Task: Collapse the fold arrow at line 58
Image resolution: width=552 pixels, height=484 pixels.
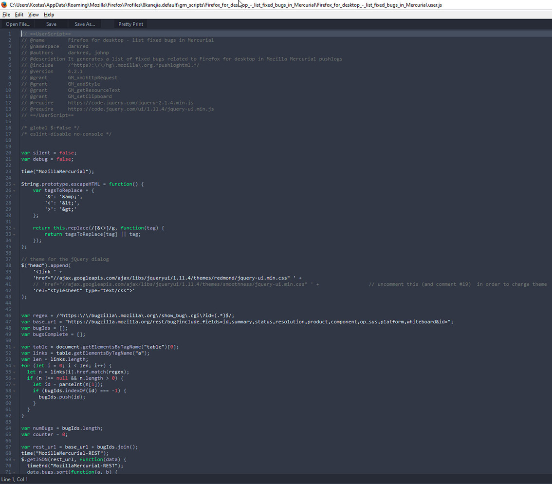Action: point(14,391)
